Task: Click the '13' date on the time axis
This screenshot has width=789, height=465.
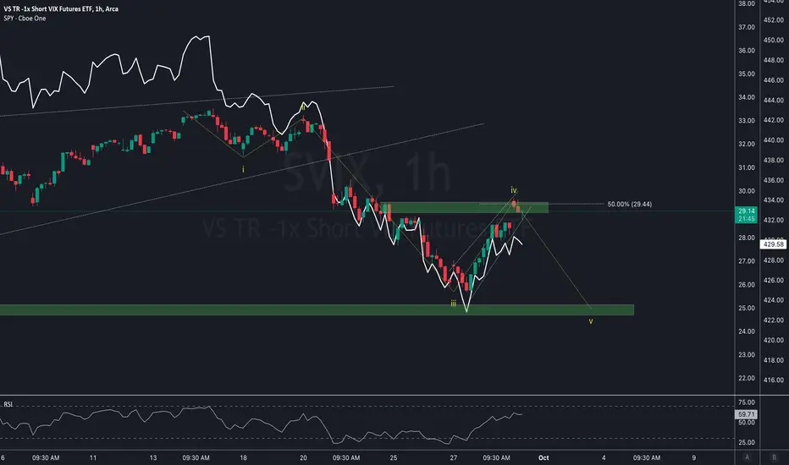Action: pos(153,457)
